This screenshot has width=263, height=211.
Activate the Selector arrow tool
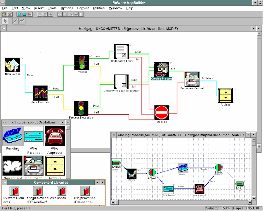pos(5,21)
